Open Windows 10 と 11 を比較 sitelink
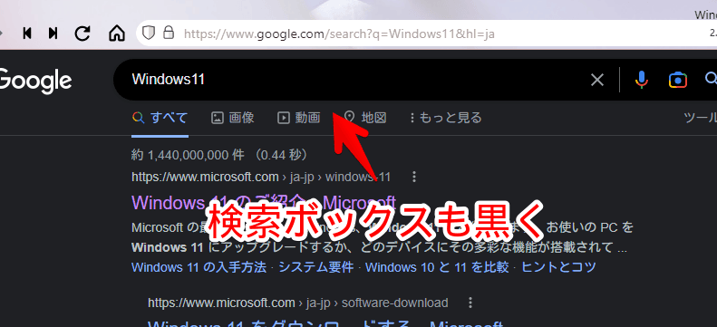Viewport: 717px width, 327px height. [x=437, y=267]
